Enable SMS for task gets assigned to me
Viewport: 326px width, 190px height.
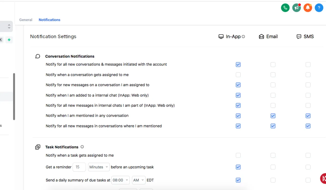pyautogui.click(x=308, y=155)
